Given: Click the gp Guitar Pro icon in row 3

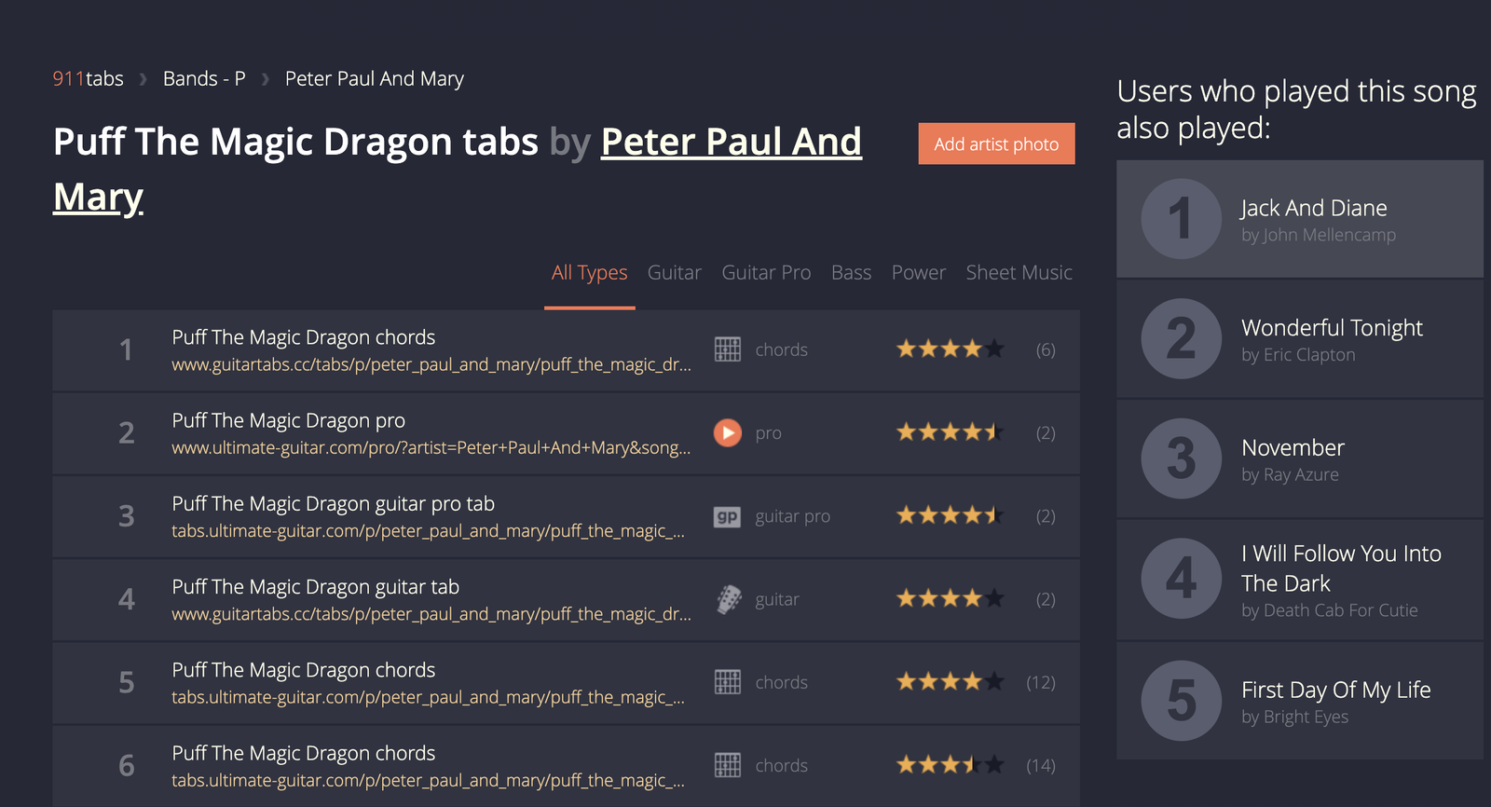Looking at the screenshot, I should point(728,516).
